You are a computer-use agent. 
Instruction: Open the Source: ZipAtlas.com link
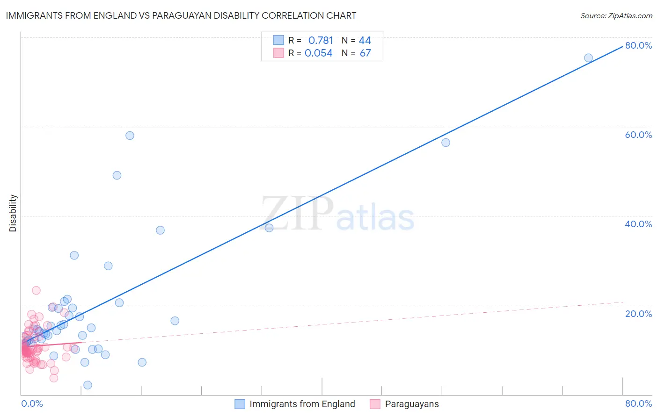616,16
